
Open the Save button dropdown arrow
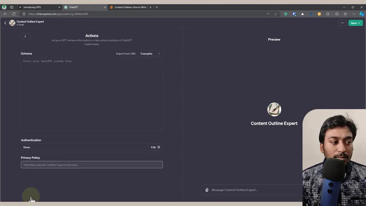click(x=359, y=23)
